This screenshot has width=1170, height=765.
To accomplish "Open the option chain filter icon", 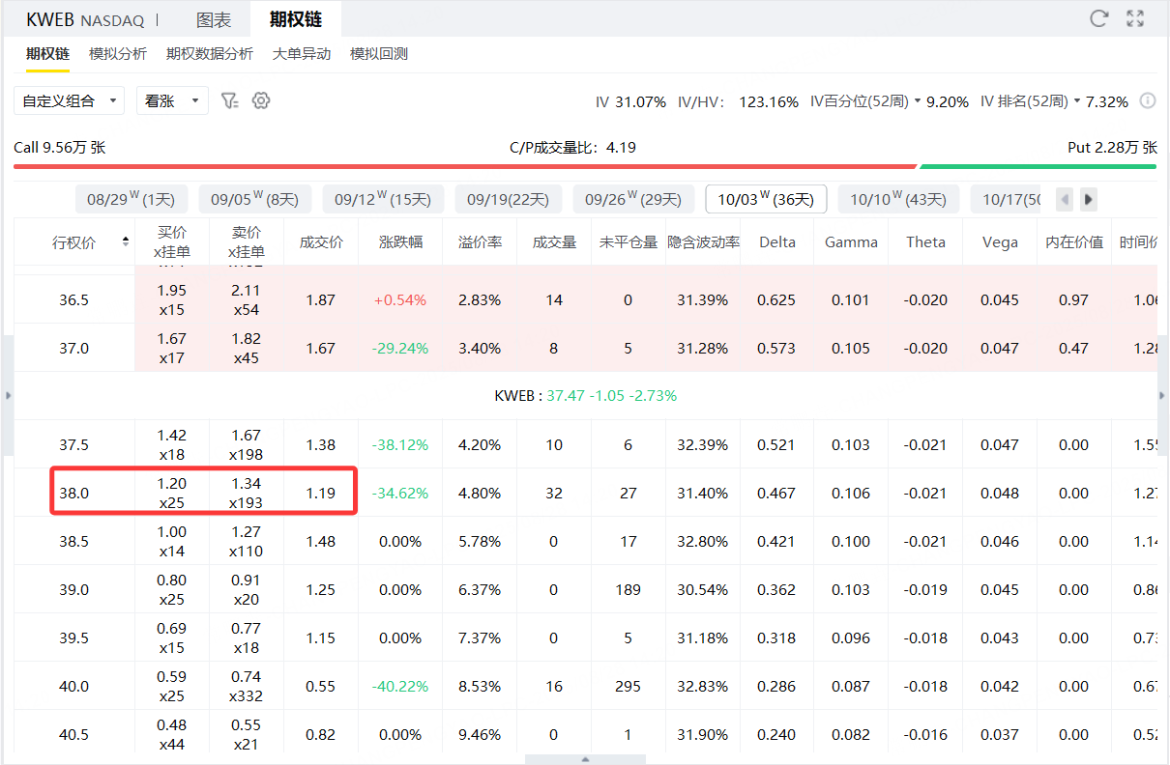I will tap(229, 100).
